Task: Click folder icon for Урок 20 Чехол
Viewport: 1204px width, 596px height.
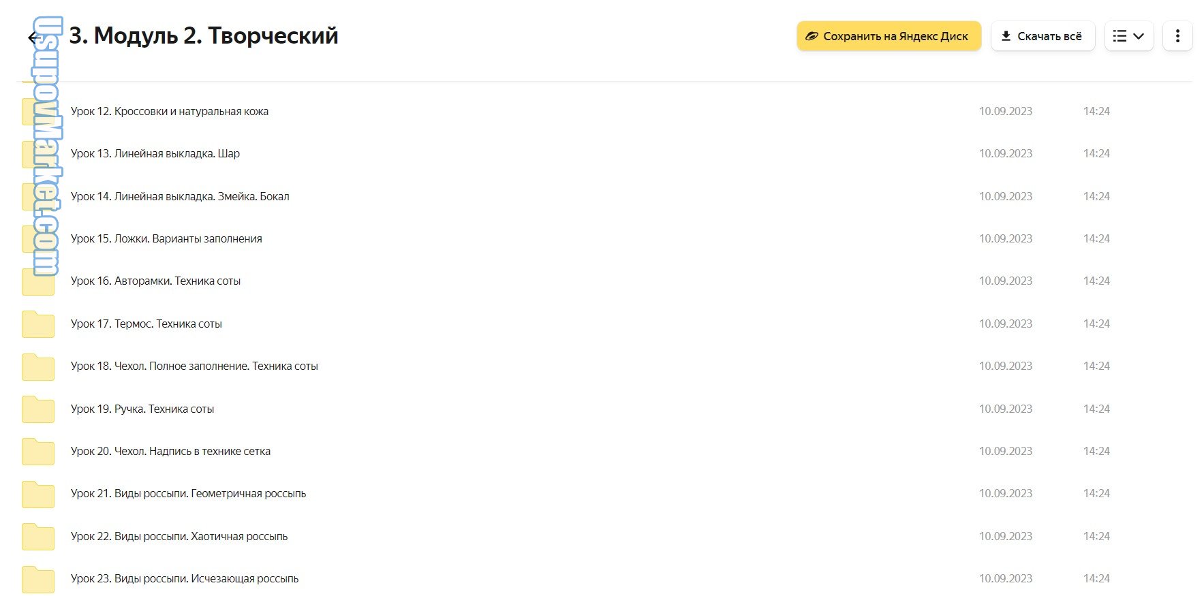Action: click(38, 452)
